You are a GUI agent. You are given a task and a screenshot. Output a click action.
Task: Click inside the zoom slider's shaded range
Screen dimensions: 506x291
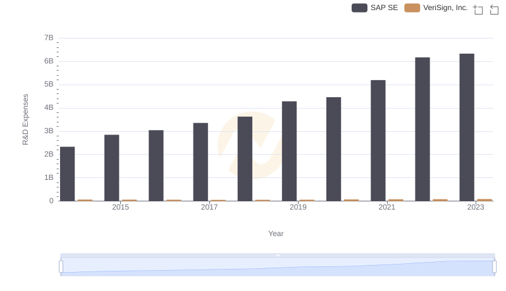coord(278,267)
